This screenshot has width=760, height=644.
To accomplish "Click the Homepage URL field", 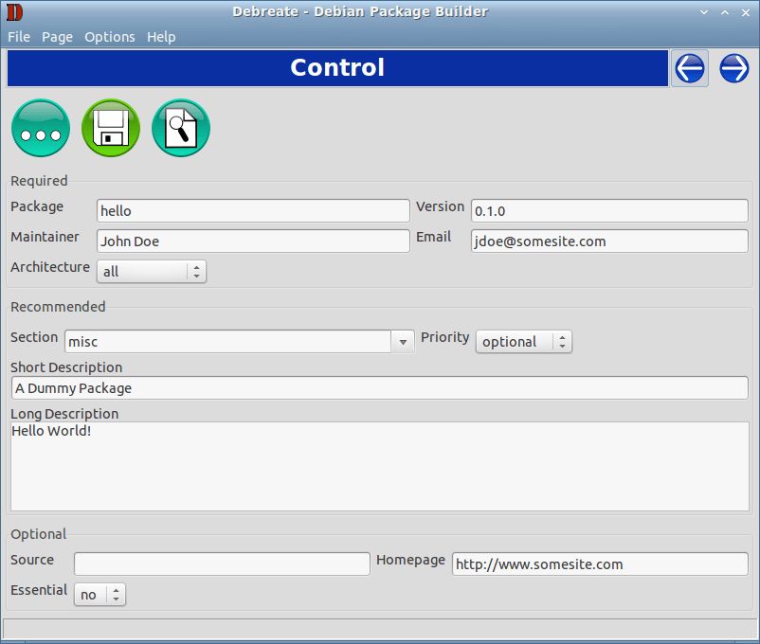I will (599, 563).
